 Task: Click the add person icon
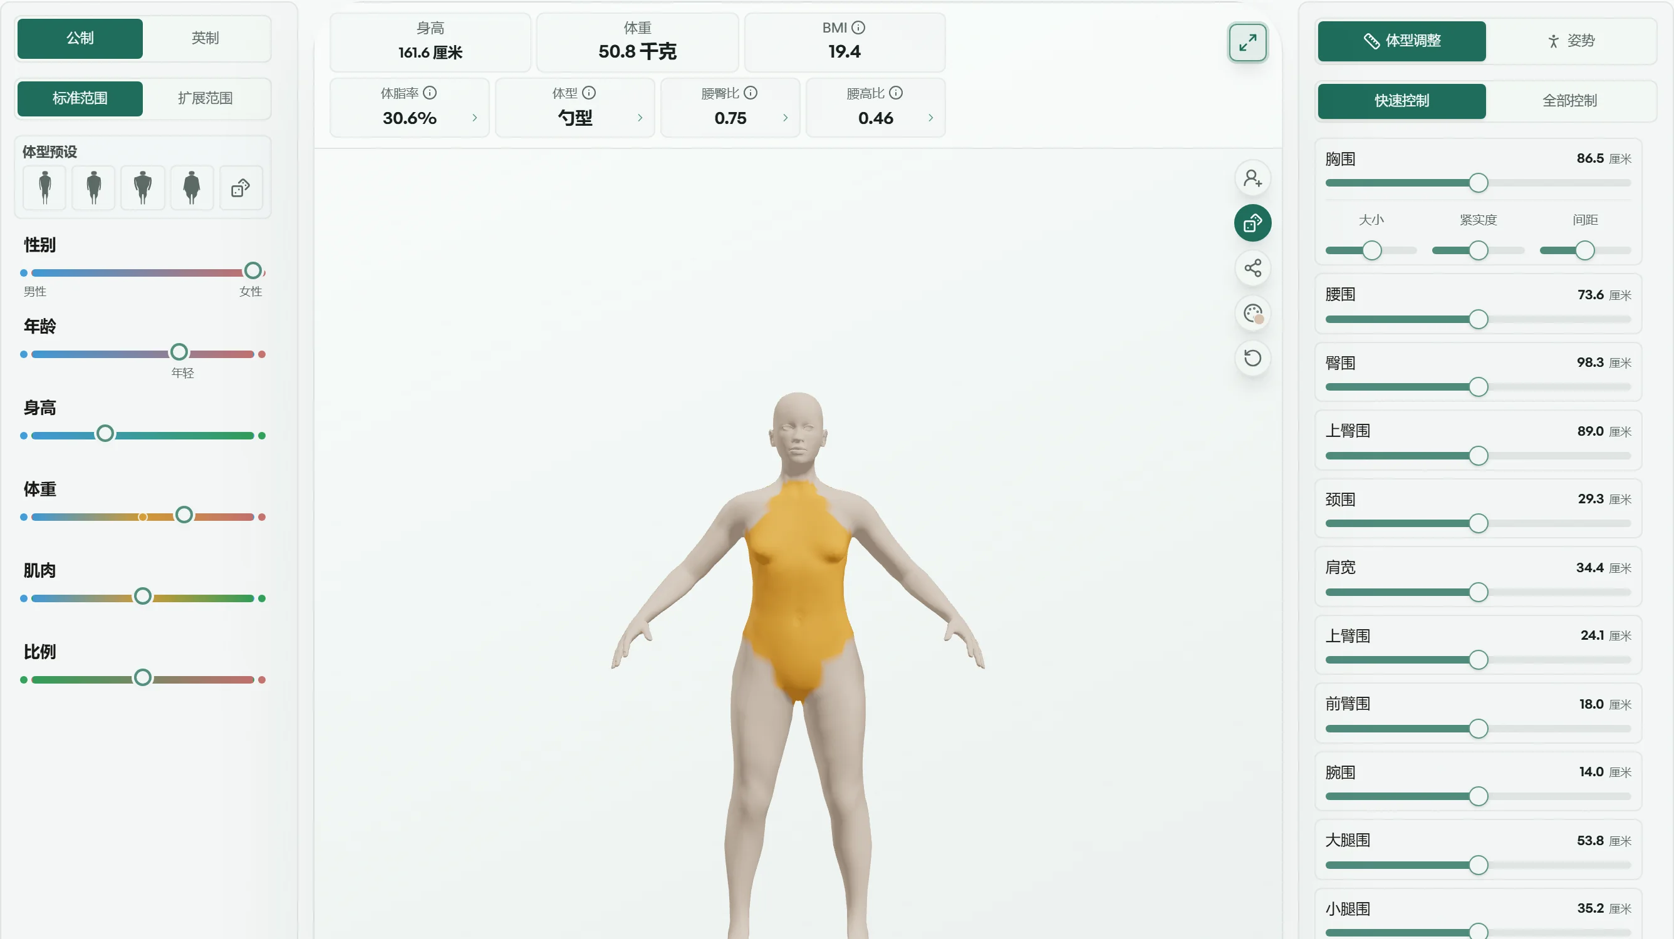point(1252,178)
